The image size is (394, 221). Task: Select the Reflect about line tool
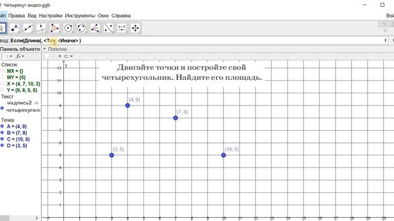(108, 28)
